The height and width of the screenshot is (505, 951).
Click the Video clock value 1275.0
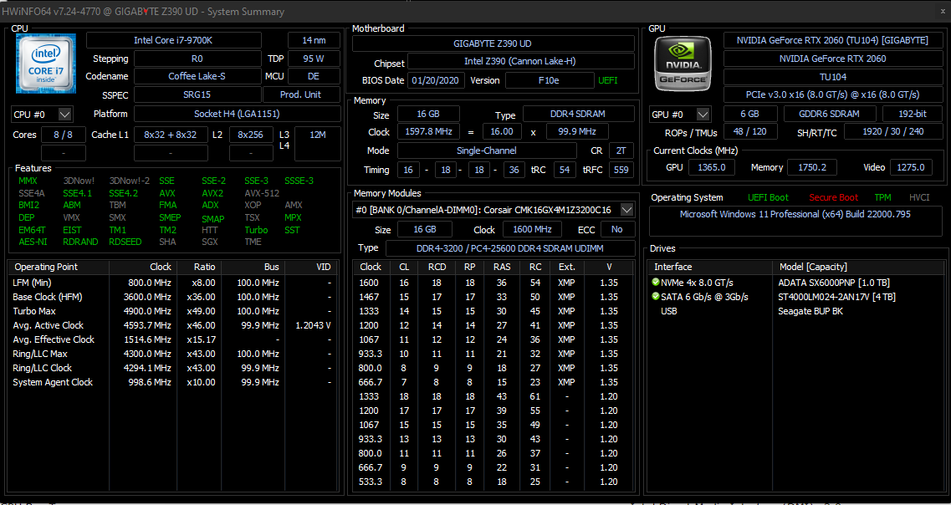911,167
